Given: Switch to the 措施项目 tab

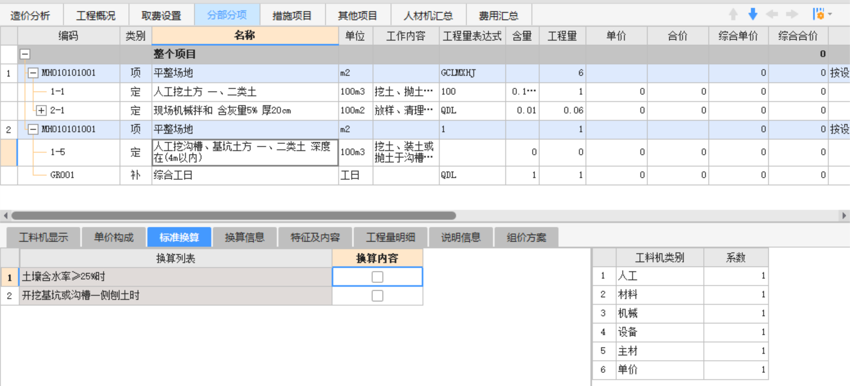Looking at the screenshot, I should [292, 16].
